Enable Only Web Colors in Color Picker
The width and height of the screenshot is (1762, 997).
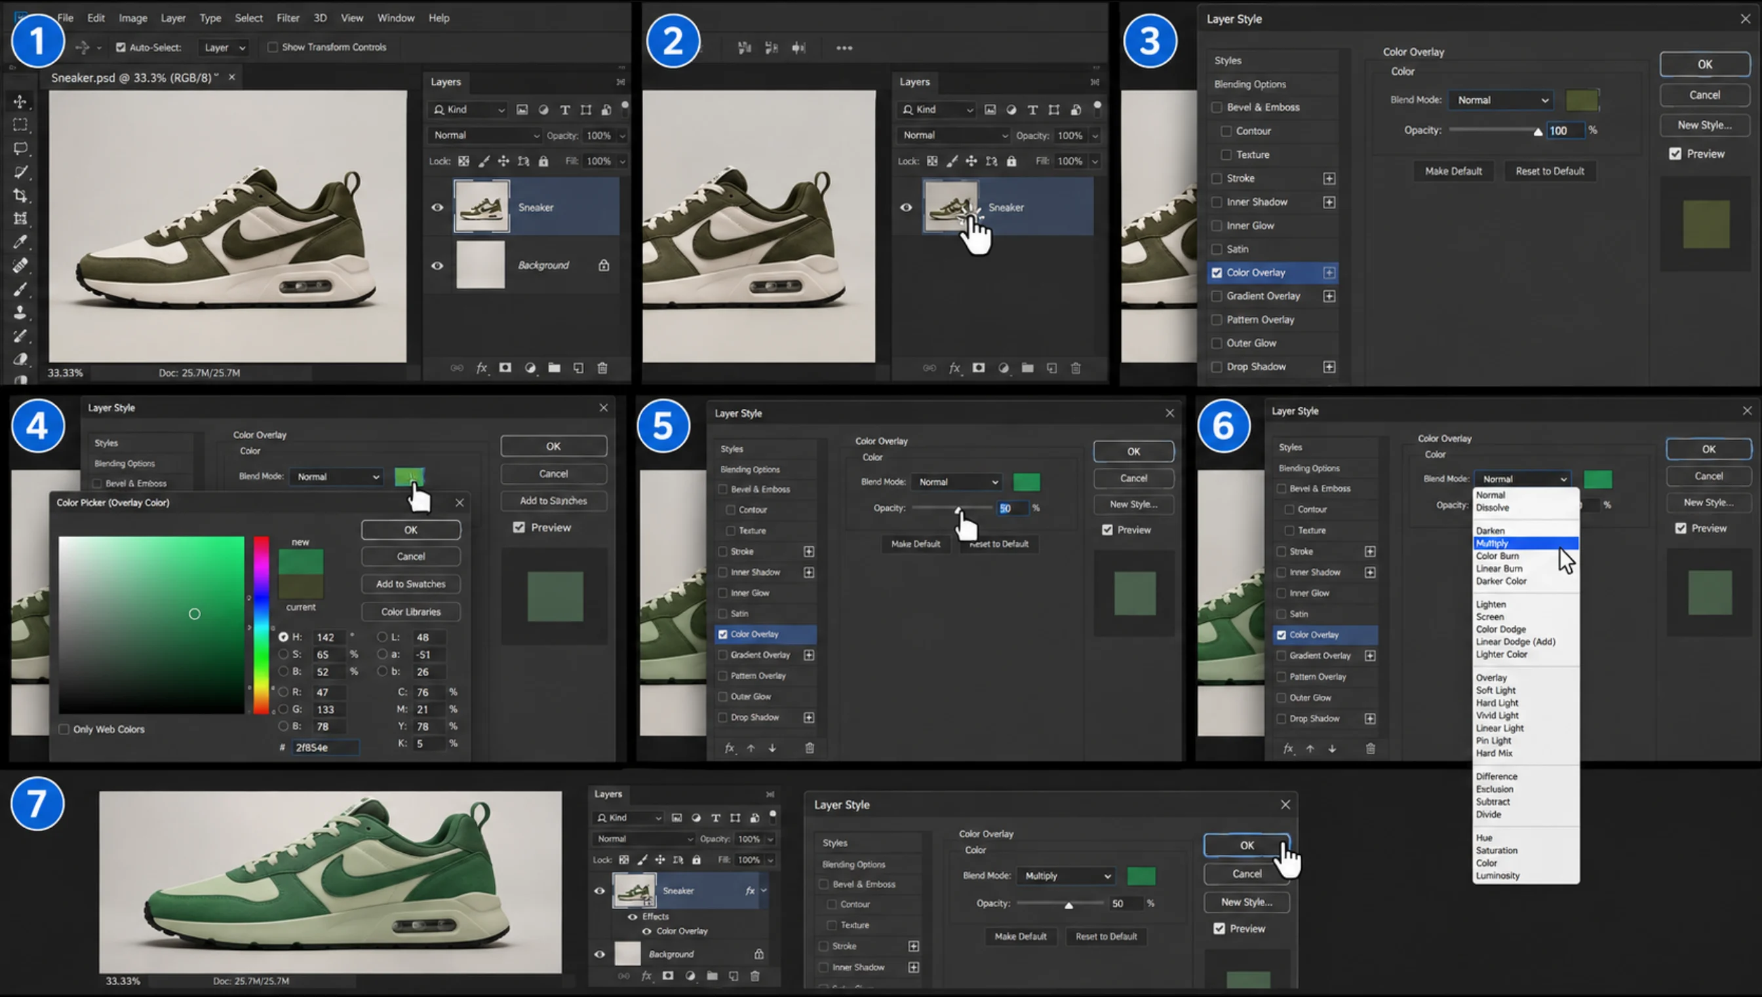coord(64,729)
